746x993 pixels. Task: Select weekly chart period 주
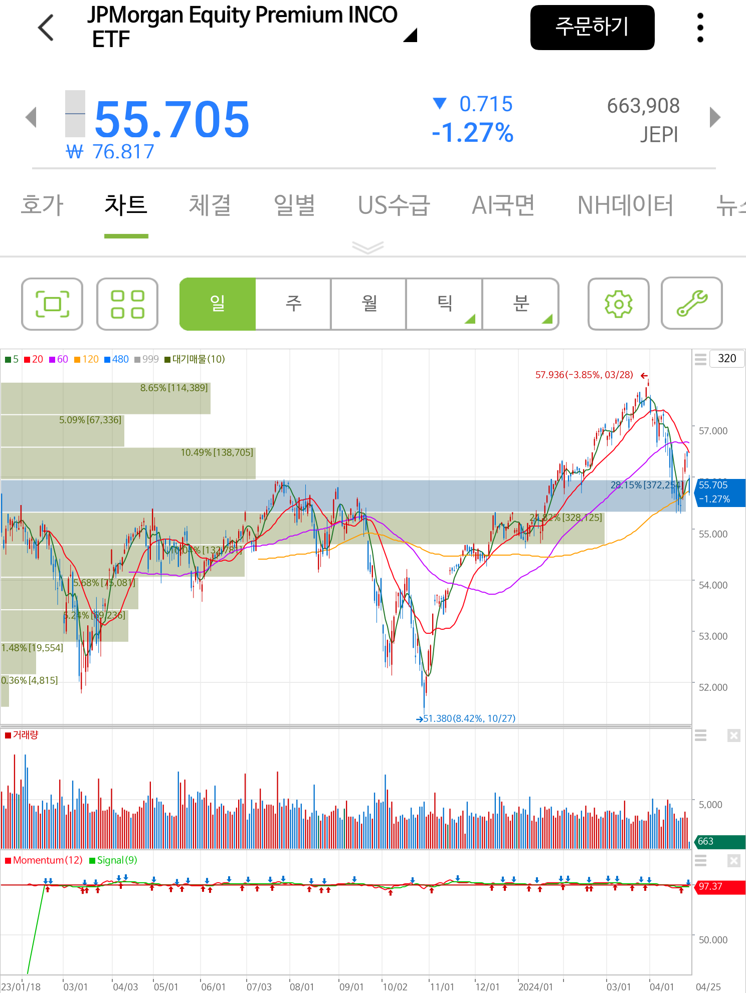293,304
